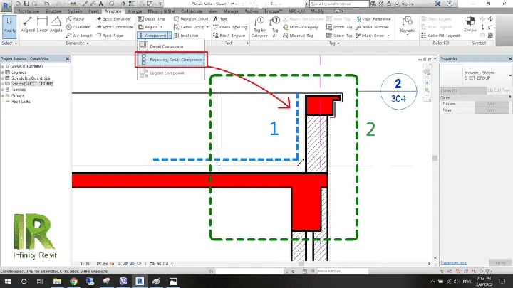513x288 pixels.
Task: Choose the Aligned dimension tool
Action: click(28, 25)
